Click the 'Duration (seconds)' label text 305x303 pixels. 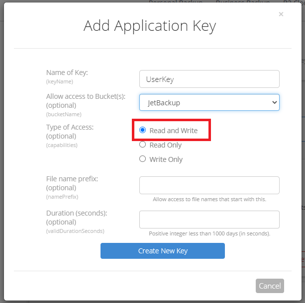pyautogui.click(x=77, y=213)
